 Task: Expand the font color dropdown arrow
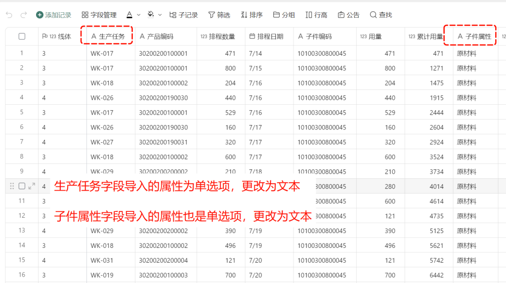139,15
